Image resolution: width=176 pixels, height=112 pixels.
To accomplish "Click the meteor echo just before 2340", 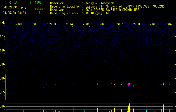I will [x=163, y=84].
